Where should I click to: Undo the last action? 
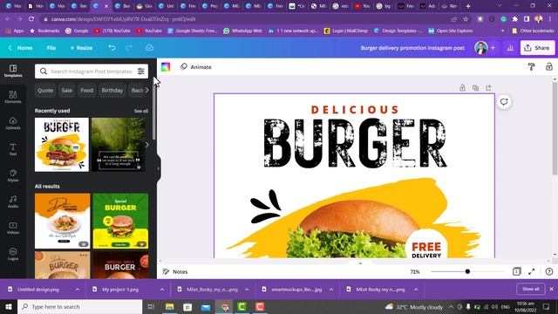pyautogui.click(x=112, y=47)
